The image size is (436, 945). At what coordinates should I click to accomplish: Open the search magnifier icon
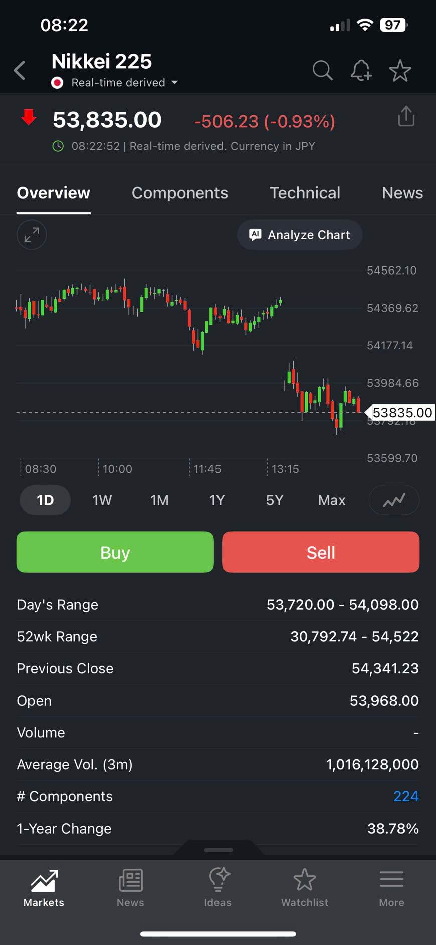coord(322,71)
